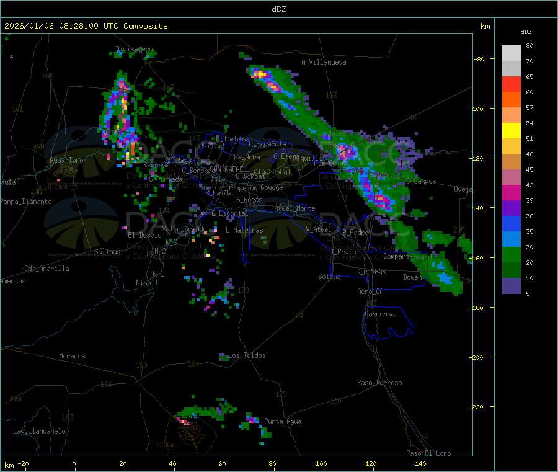
Task: Click the 120 km horizontal axis tick
Action: click(371, 463)
